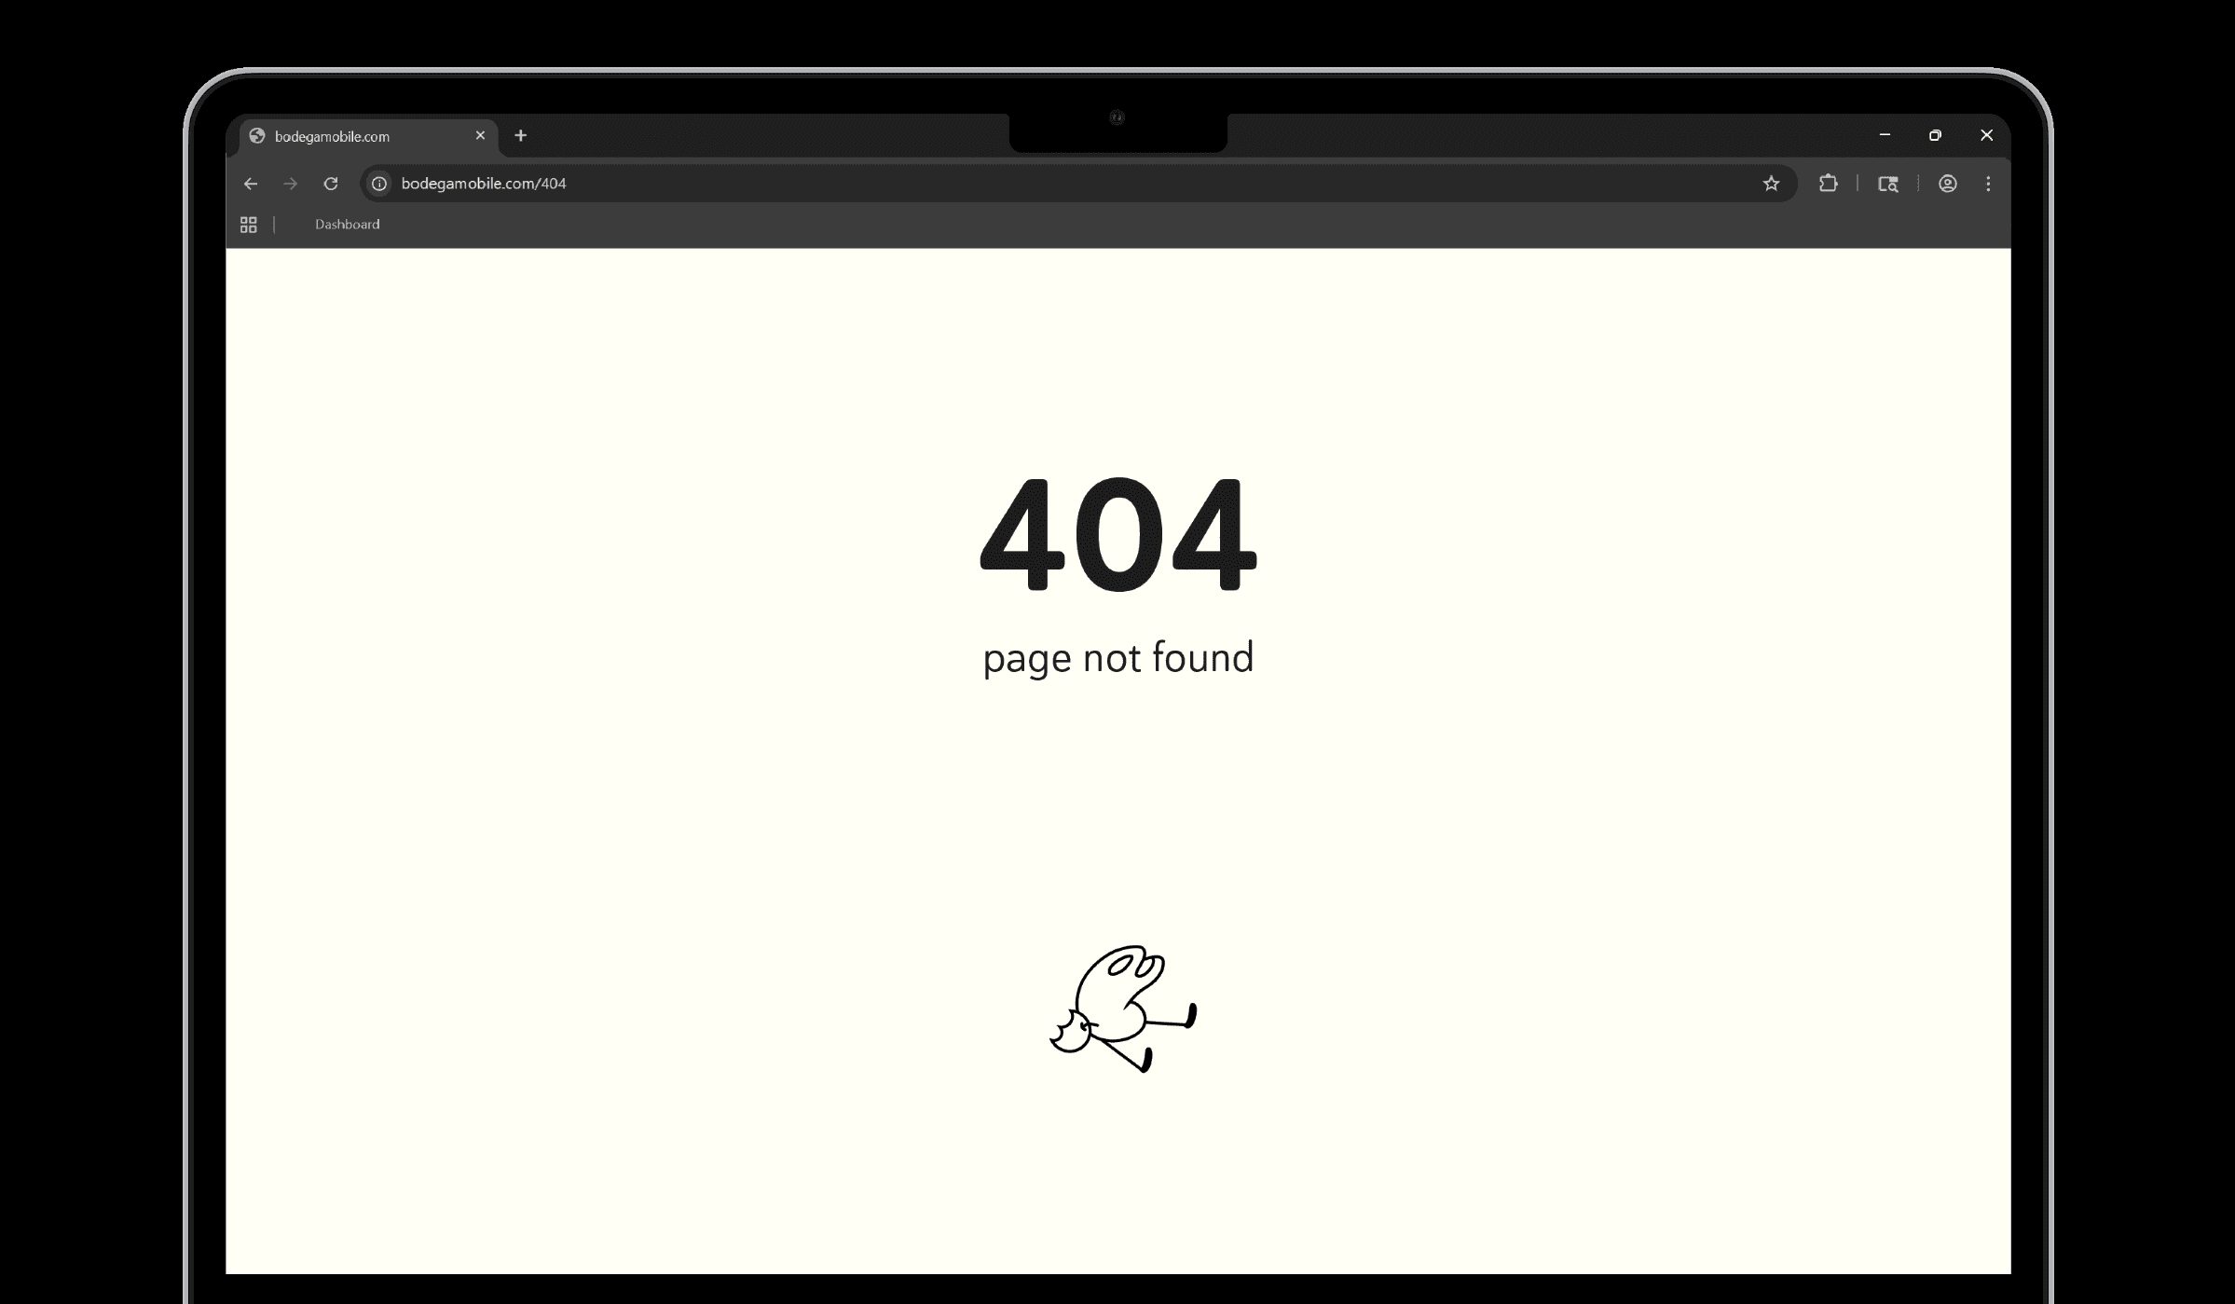The image size is (2235, 1304).
Task: Click the falling character illustration
Action: click(1123, 1009)
